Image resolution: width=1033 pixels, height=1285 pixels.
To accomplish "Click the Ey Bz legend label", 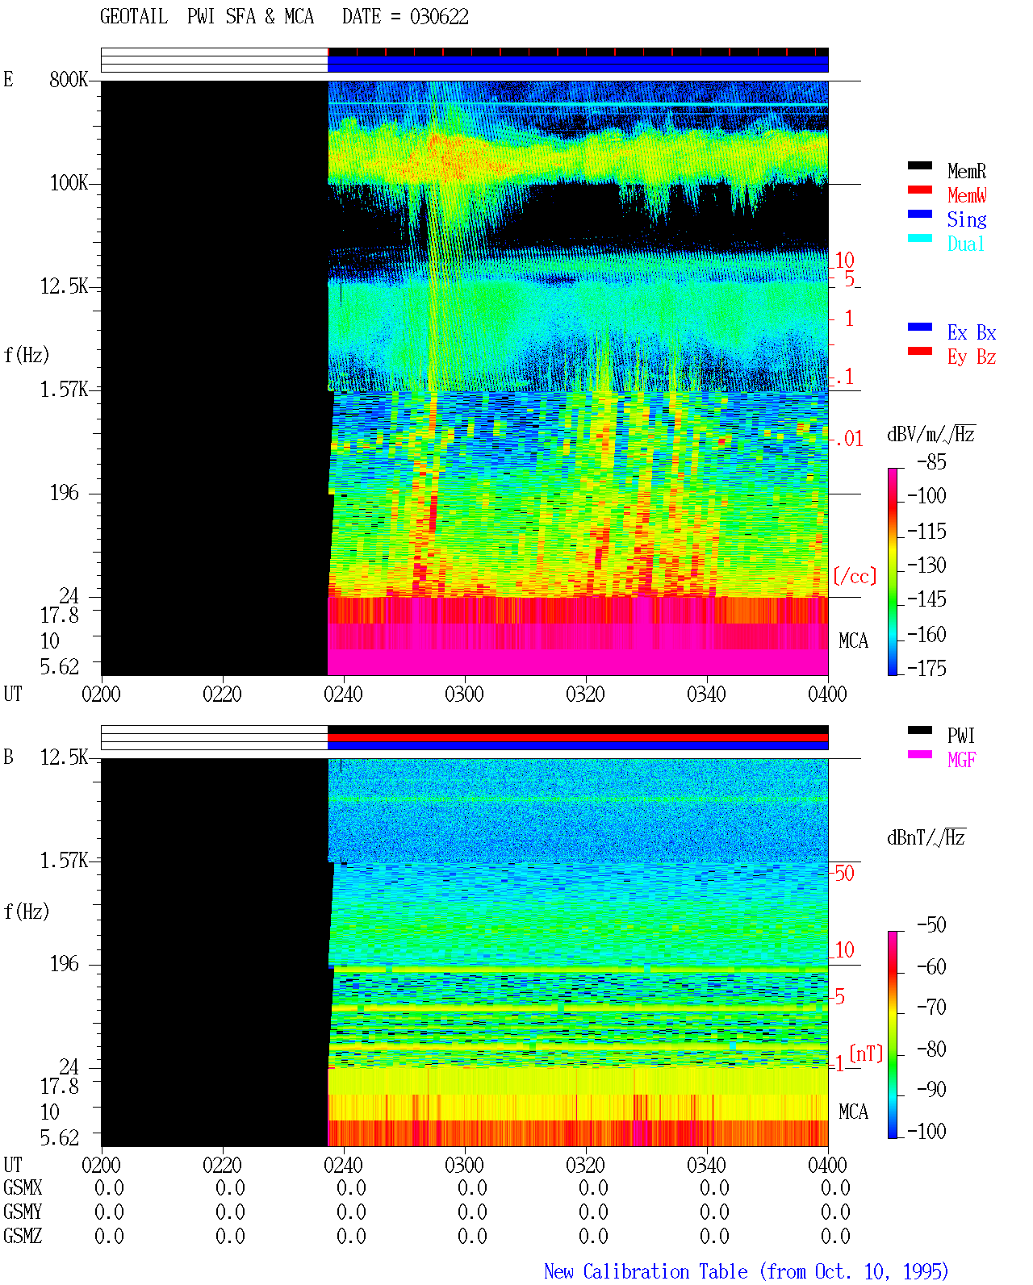I will [x=972, y=357].
